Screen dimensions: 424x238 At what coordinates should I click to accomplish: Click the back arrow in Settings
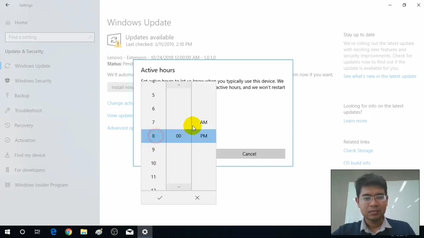coord(7,5)
